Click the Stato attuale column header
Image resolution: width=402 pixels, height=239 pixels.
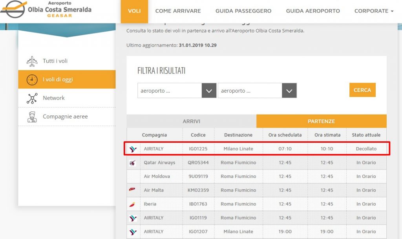click(x=366, y=135)
